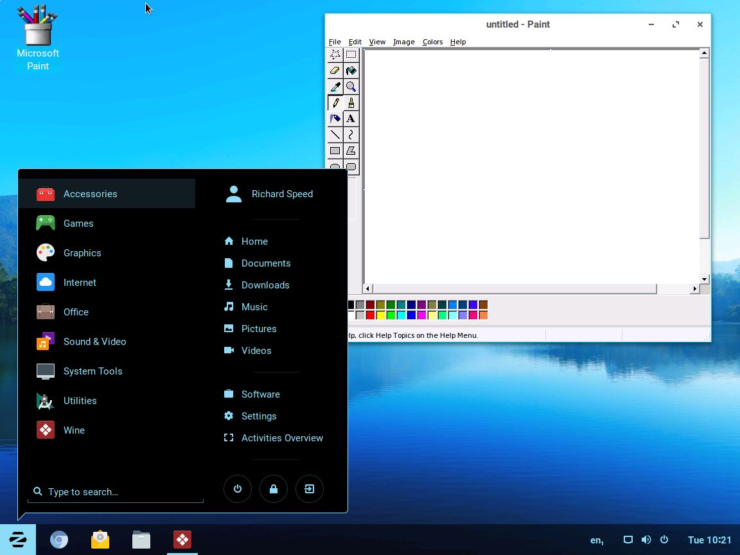This screenshot has height=555, width=740.
Task: Select the Text tool
Action: click(x=351, y=119)
